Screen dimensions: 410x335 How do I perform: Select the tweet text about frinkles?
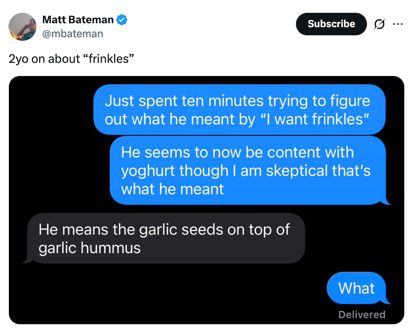(71, 59)
